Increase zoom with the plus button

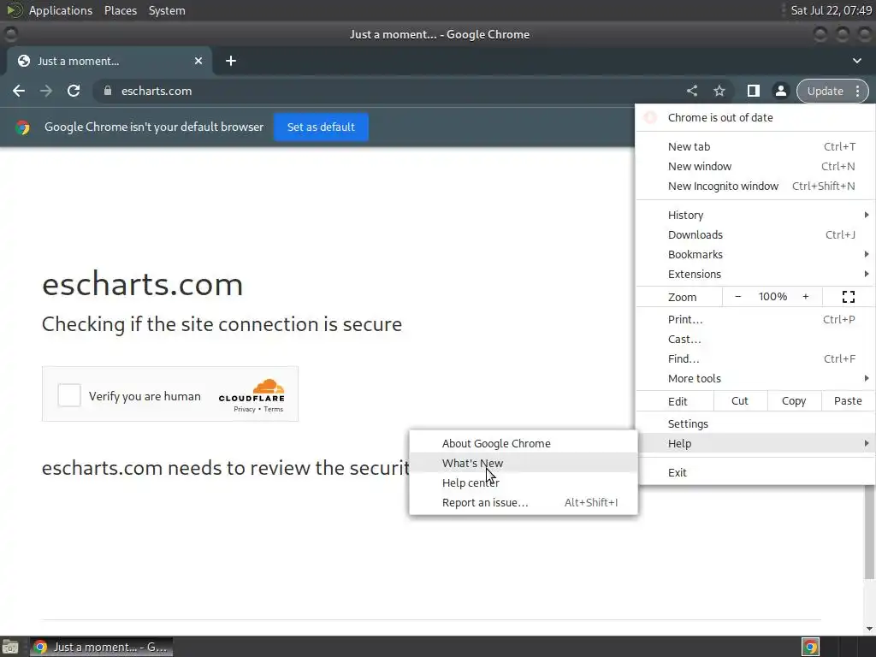pyautogui.click(x=806, y=297)
